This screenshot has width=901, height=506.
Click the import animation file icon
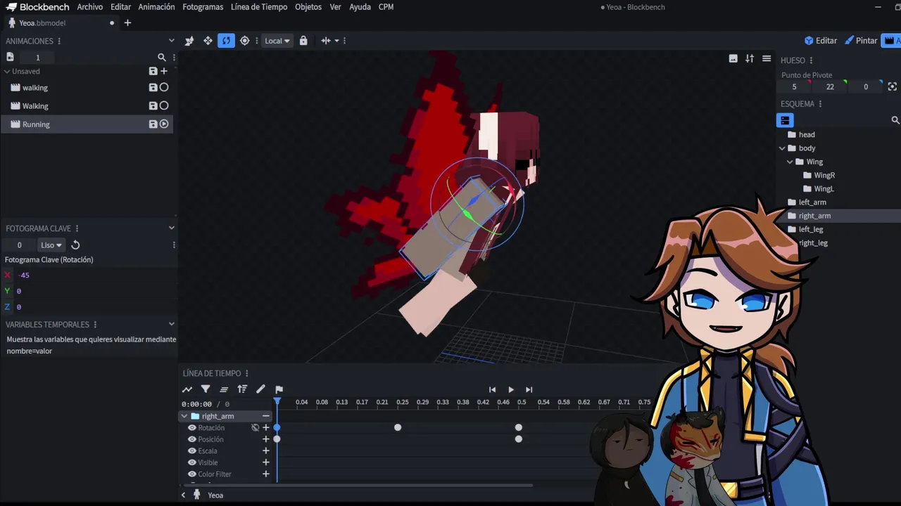coord(10,57)
